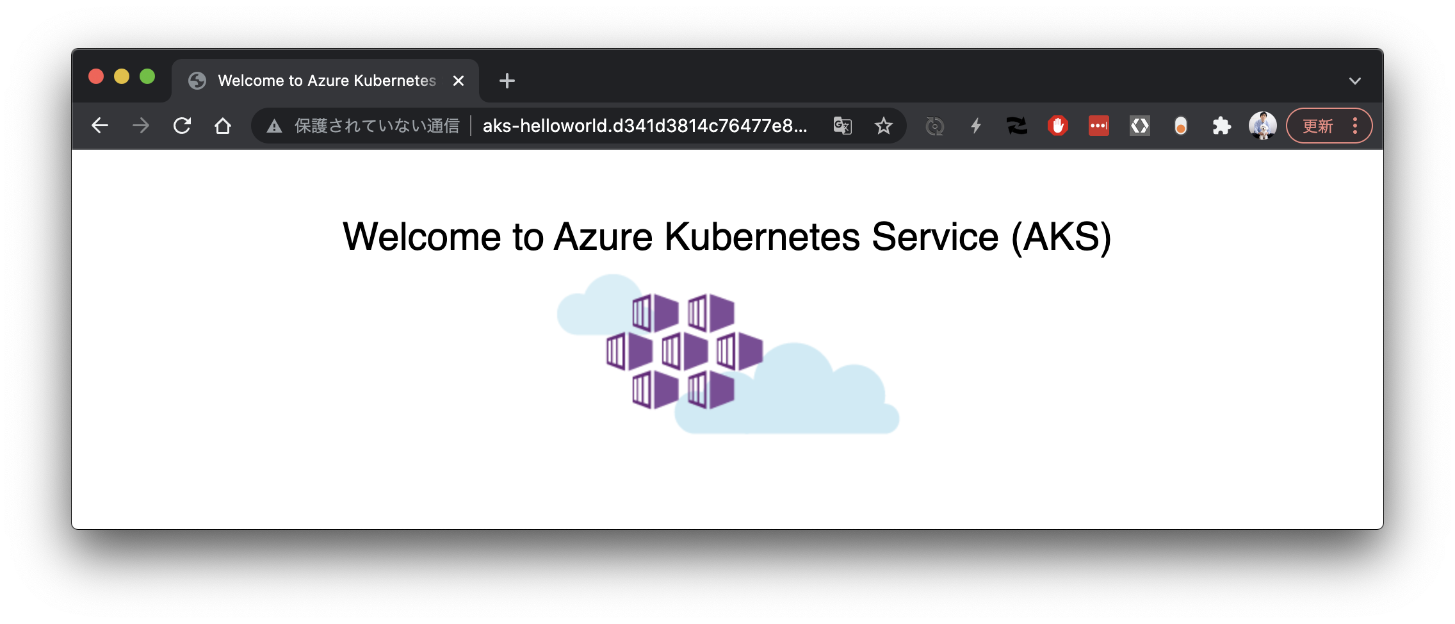Click the Welcome to Azure Kubernetes Service heading
Image resolution: width=1455 pixels, height=624 pixels.
[x=727, y=236]
